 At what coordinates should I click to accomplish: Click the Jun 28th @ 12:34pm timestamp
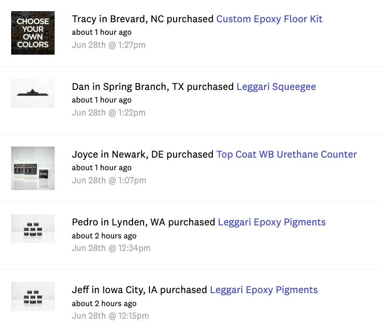pos(111,248)
